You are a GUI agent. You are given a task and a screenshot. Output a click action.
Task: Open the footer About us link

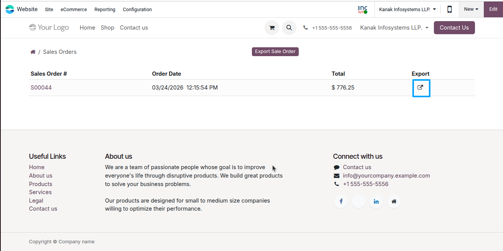point(41,176)
